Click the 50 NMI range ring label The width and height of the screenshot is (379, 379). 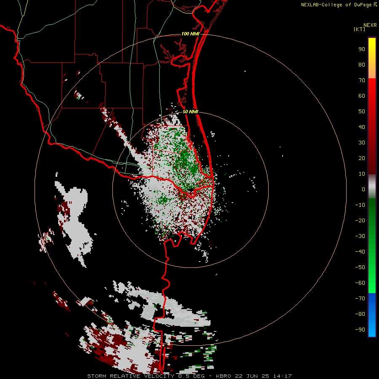coord(190,112)
